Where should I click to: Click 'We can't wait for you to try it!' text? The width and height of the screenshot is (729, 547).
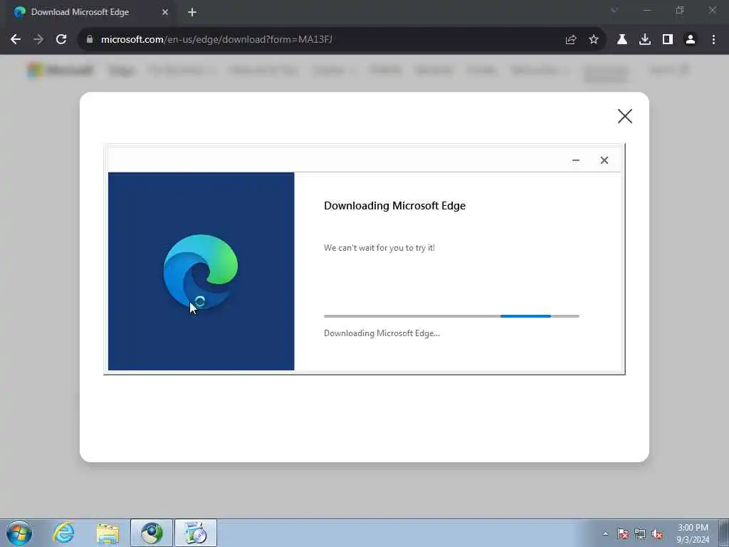pyautogui.click(x=379, y=248)
